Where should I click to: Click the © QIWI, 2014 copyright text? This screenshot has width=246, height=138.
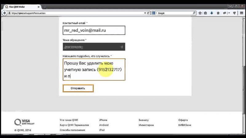[x=23, y=130]
